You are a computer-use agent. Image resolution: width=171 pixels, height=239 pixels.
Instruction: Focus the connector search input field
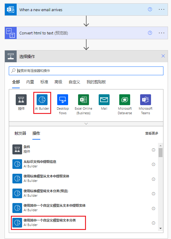[x=86, y=71]
